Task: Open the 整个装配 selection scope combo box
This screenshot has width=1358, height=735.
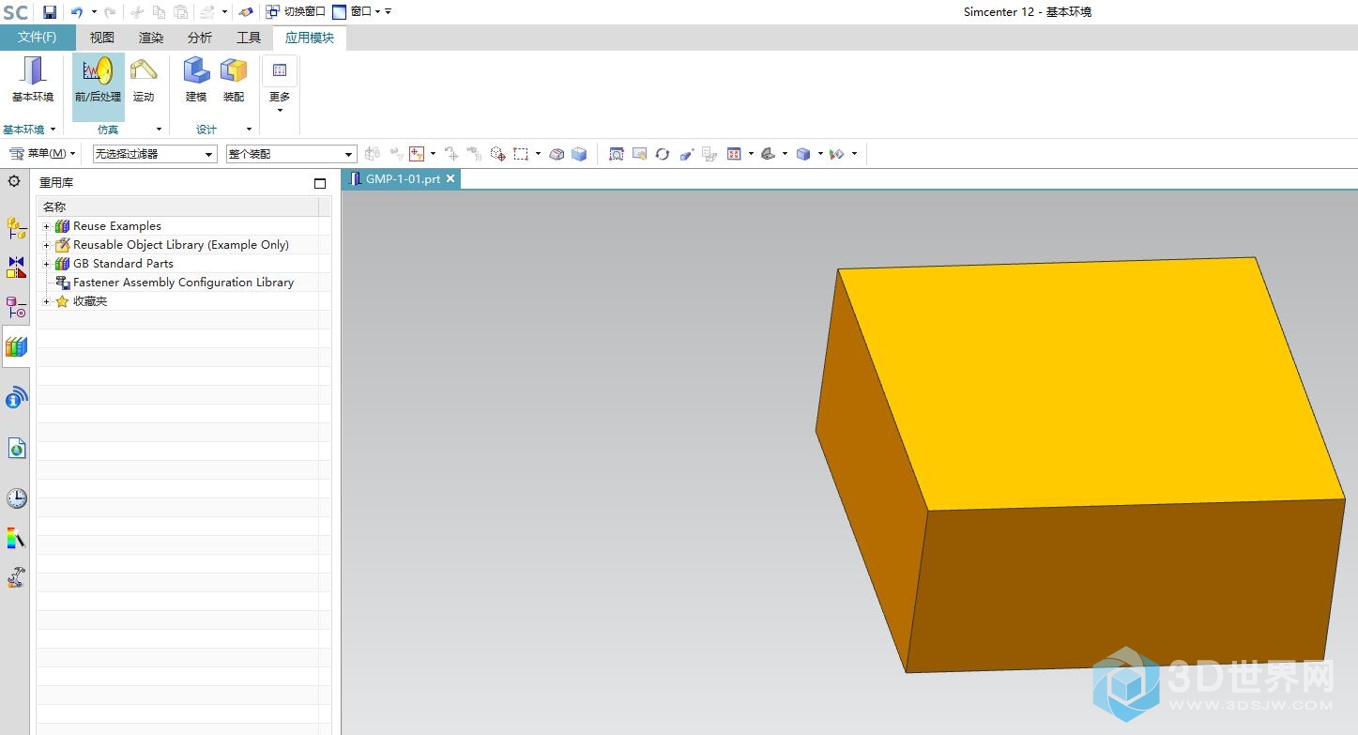Action: point(291,154)
